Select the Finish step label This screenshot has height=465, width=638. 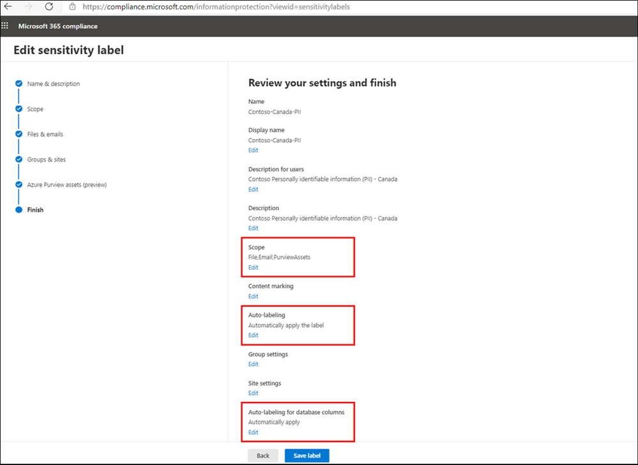[35, 210]
